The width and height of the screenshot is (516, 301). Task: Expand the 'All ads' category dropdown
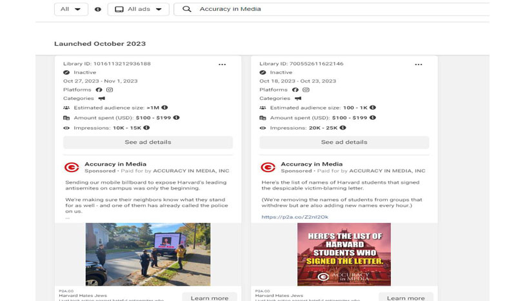[x=138, y=9]
